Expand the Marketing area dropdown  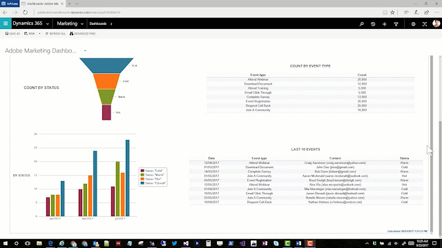click(x=82, y=24)
